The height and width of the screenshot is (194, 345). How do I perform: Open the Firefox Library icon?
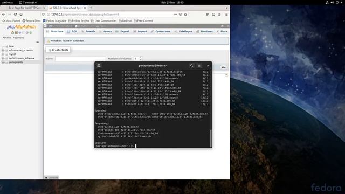208,15
